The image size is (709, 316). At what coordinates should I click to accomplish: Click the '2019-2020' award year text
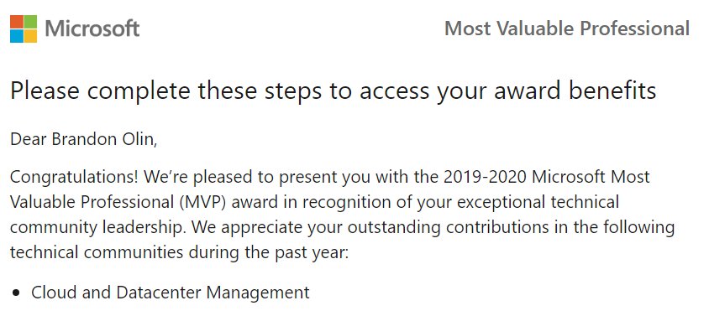pyautogui.click(x=485, y=177)
